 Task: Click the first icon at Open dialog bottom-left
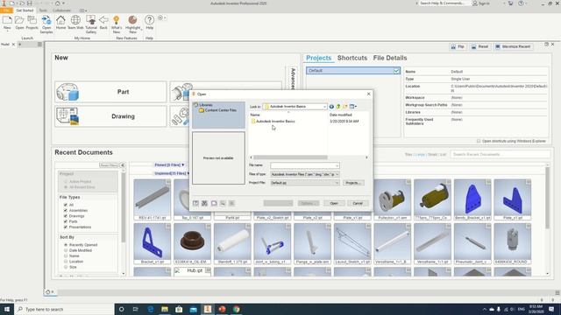(195, 203)
